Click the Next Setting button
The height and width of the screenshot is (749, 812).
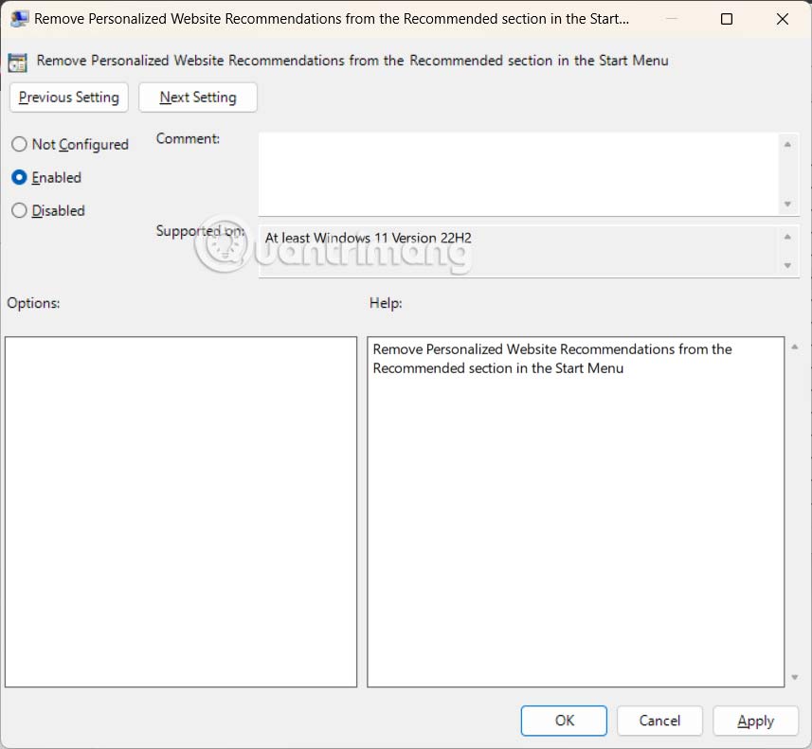coord(197,97)
